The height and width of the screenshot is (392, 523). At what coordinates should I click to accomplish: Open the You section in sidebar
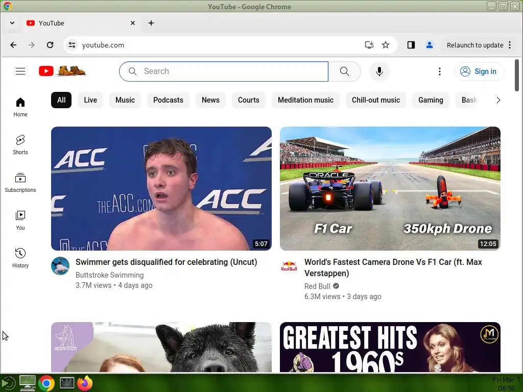(20, 220)
